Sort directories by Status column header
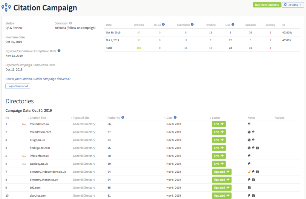Viewport: 306px width, 199px height. point(216,118)
